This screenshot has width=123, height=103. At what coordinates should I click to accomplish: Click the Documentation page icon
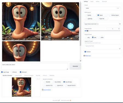(42, 90)
